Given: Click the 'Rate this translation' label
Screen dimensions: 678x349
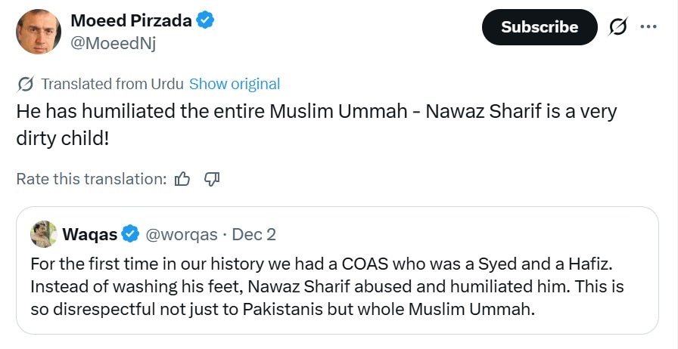Looking at the screenshot, I should pos(91,179).
